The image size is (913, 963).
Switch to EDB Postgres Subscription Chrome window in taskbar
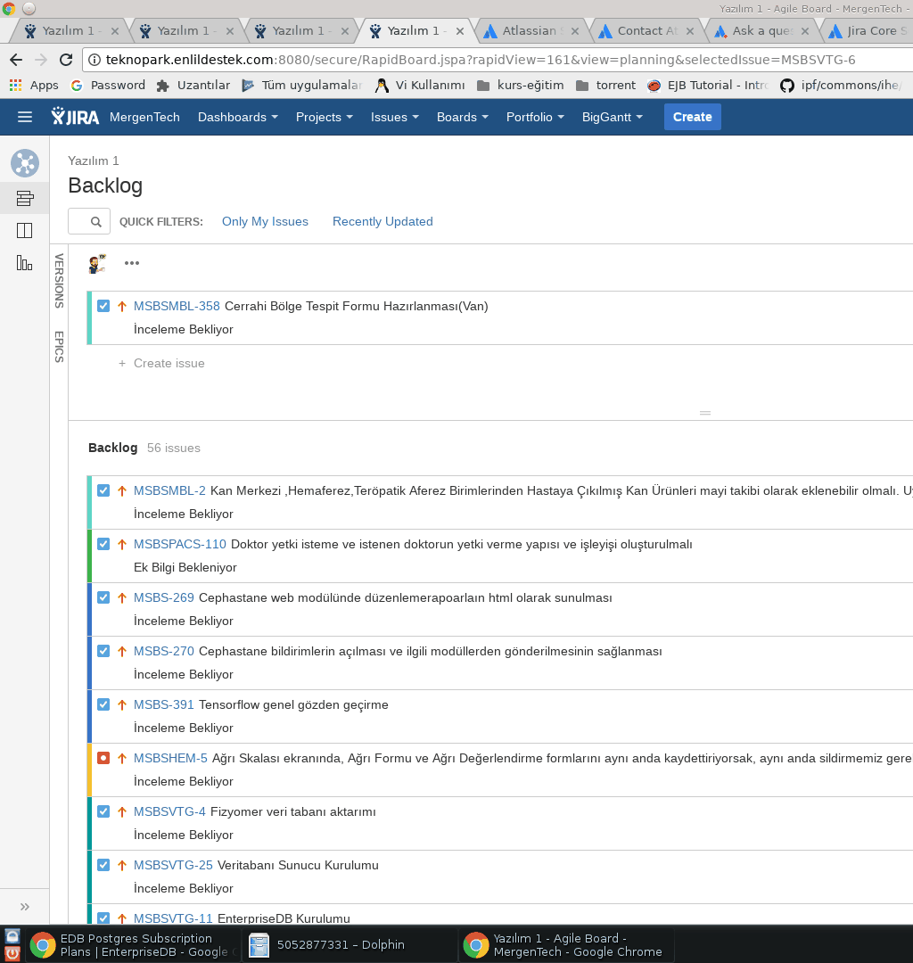pos(133,945)
